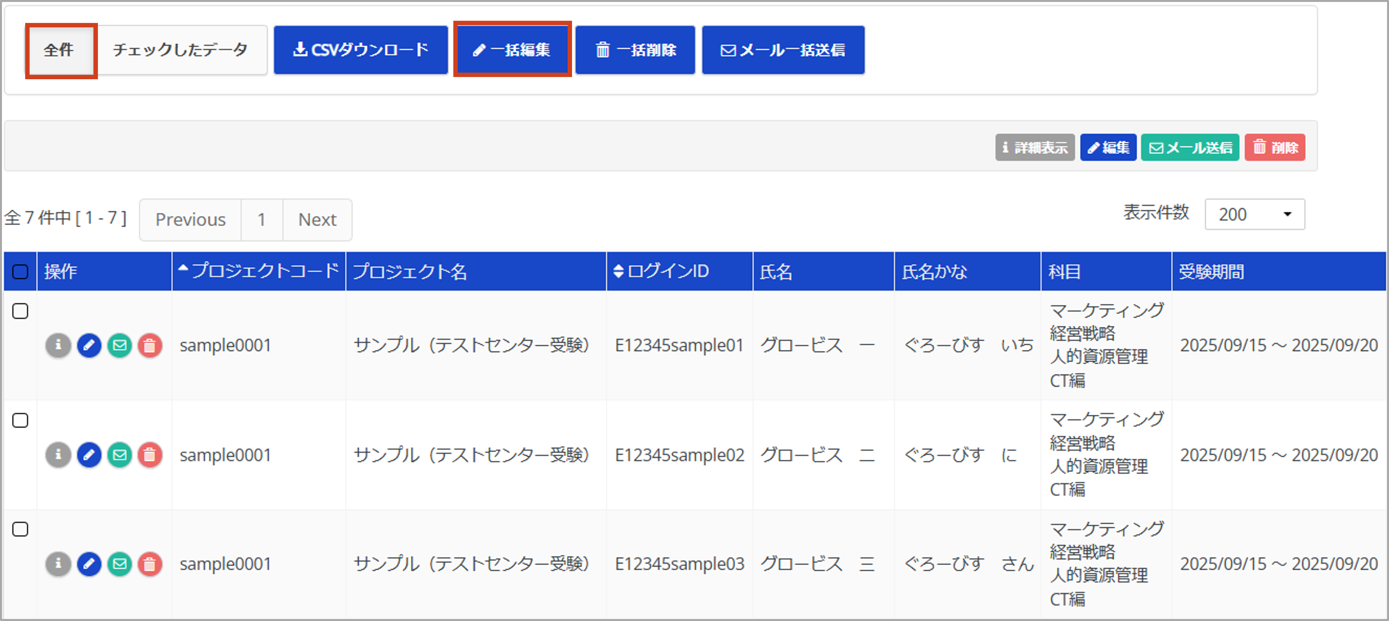The image size is (1389, 621).
Task: Click the 一括編集 bulk edit button
Action: [512, 50]
